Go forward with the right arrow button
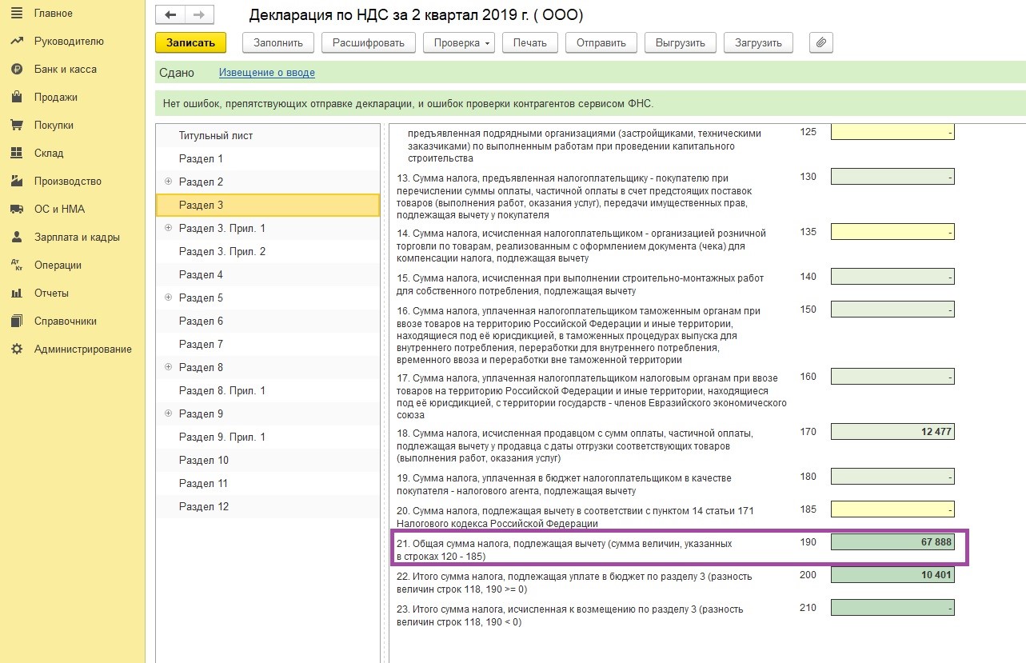 199,15
